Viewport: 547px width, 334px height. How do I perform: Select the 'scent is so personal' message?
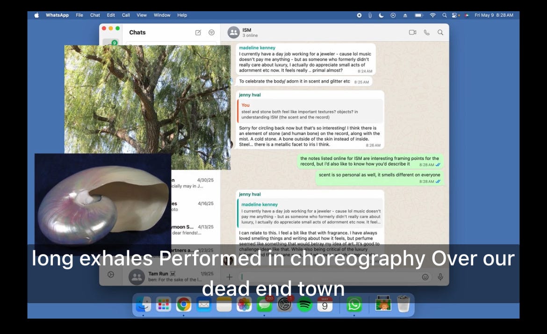coord(380,178)
